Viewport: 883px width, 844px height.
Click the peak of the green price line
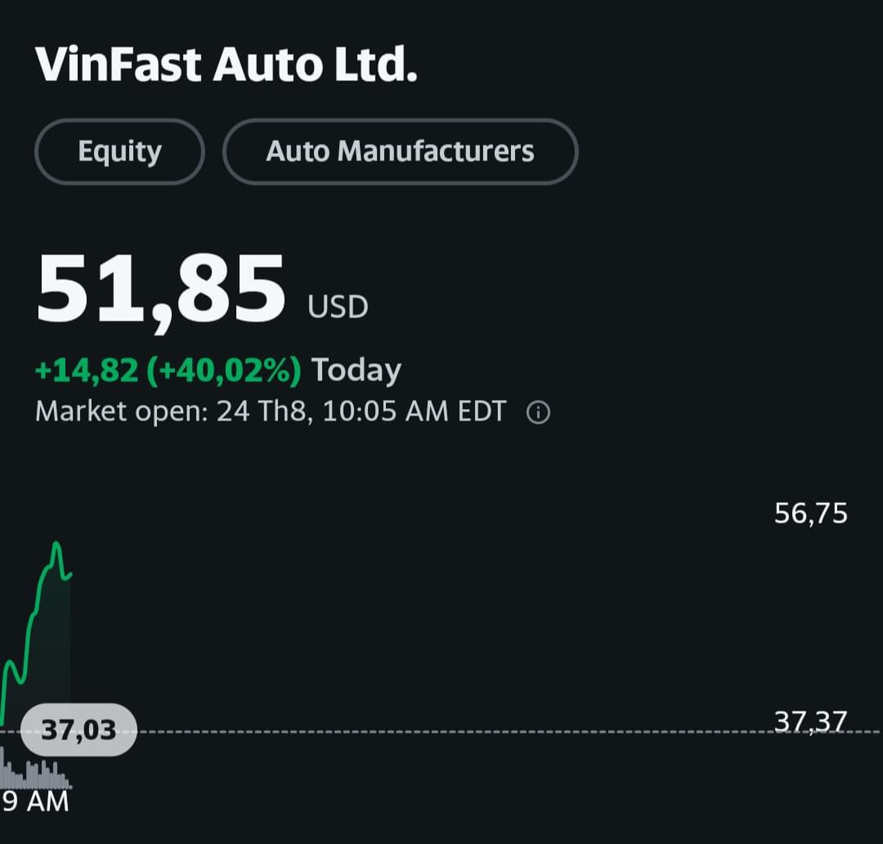point(56,544)
